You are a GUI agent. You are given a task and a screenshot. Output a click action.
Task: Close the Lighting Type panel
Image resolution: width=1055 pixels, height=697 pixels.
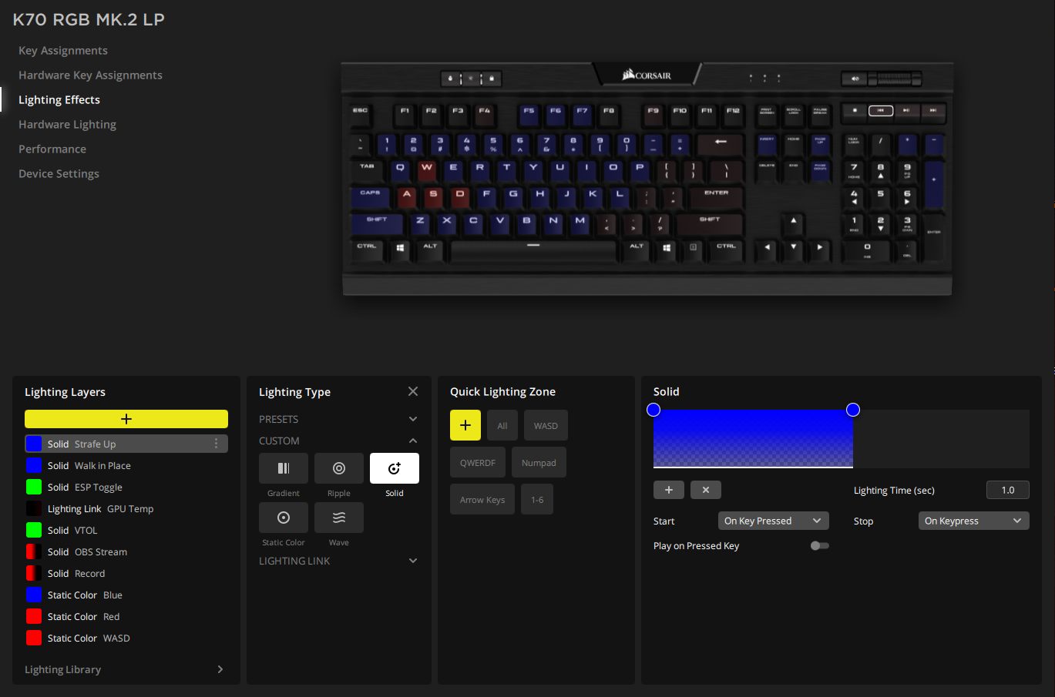click(413, 391)
